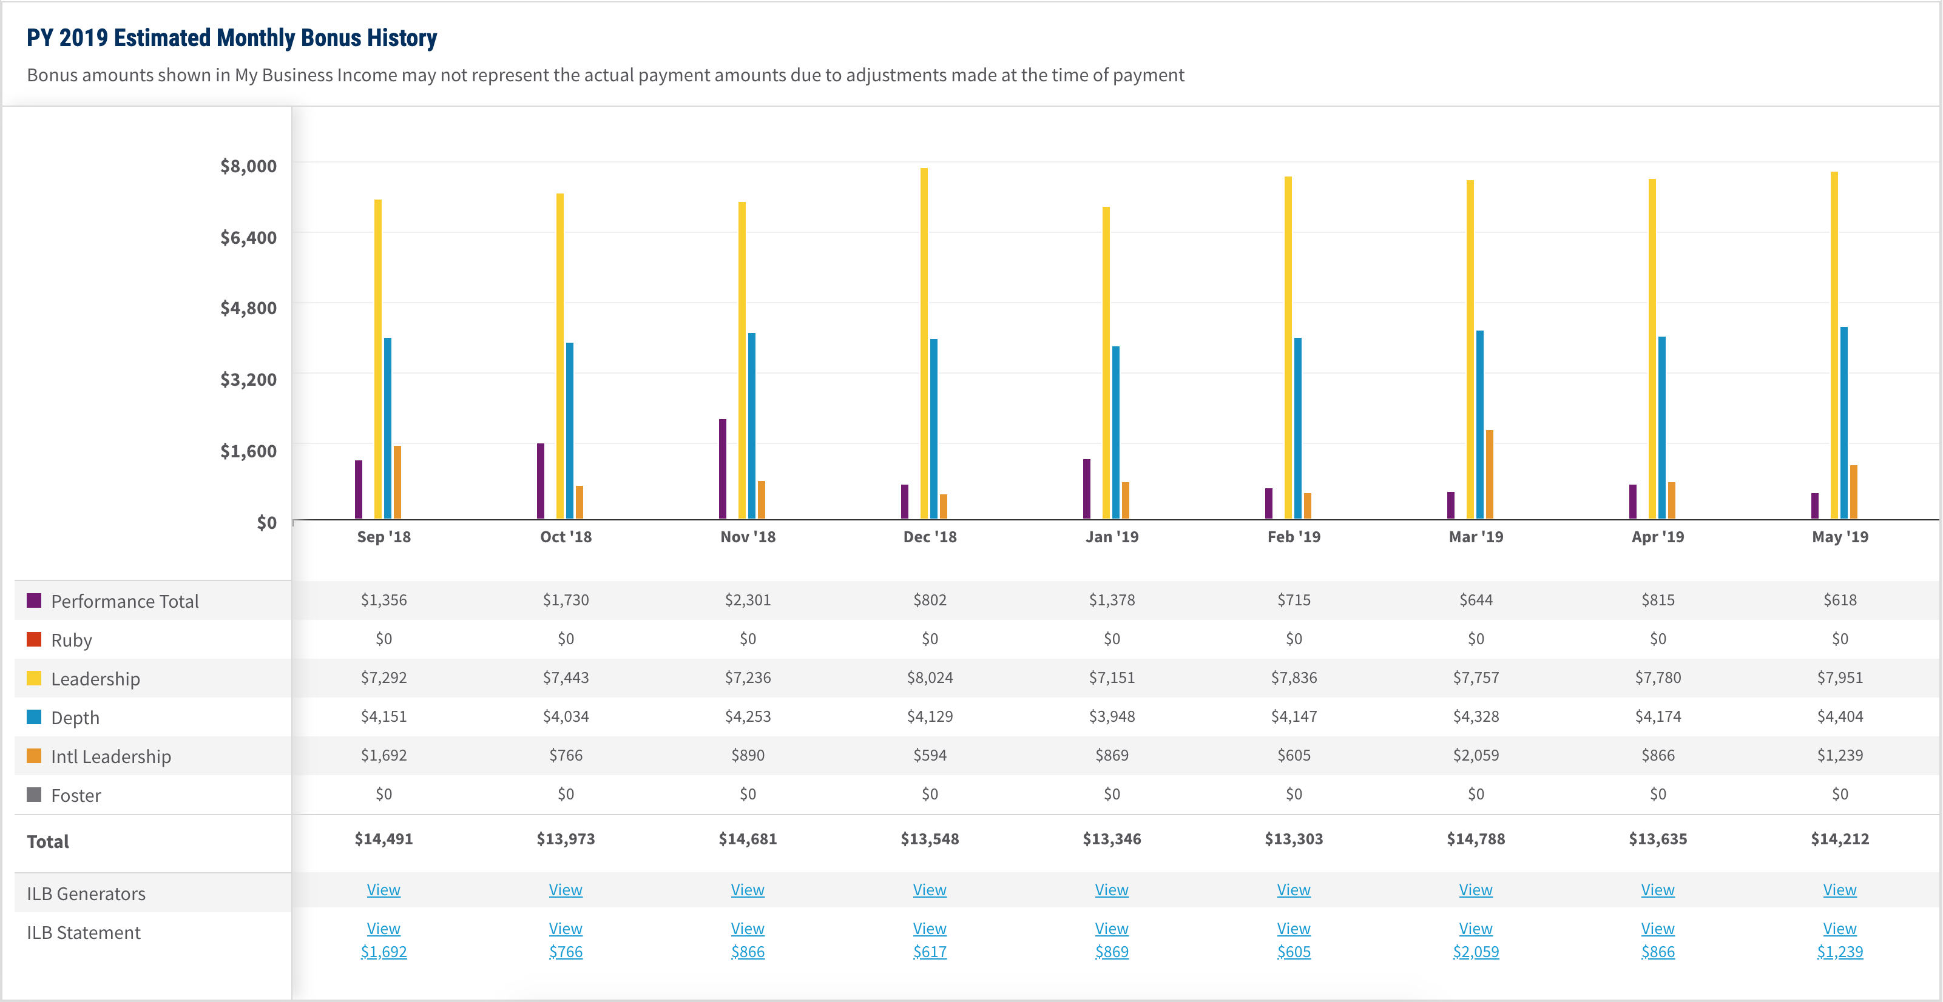Screen dimensions: 1943x1002
Task: Click the gray Foster legend swatch
Action: click(34, 795)
